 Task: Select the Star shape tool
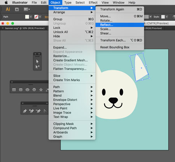41,90
